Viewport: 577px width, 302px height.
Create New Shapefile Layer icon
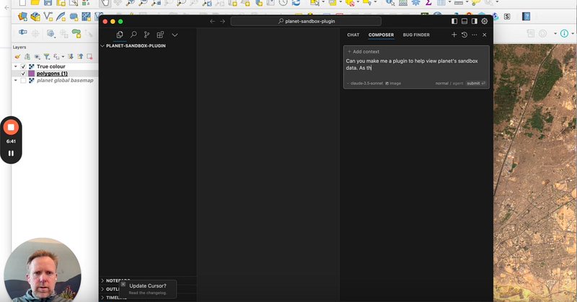(48, 17)
